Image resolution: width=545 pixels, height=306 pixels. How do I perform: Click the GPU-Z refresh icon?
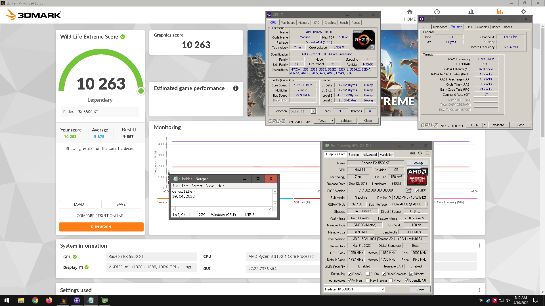tap(420, 153)
